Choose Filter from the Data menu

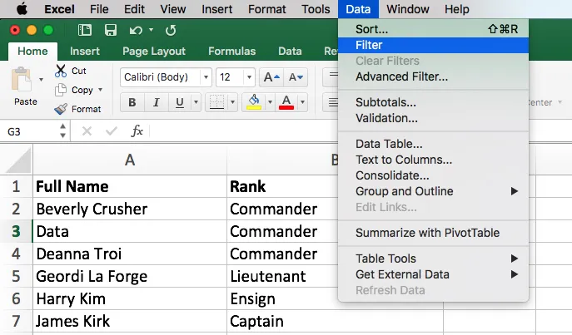pos(434,45)
